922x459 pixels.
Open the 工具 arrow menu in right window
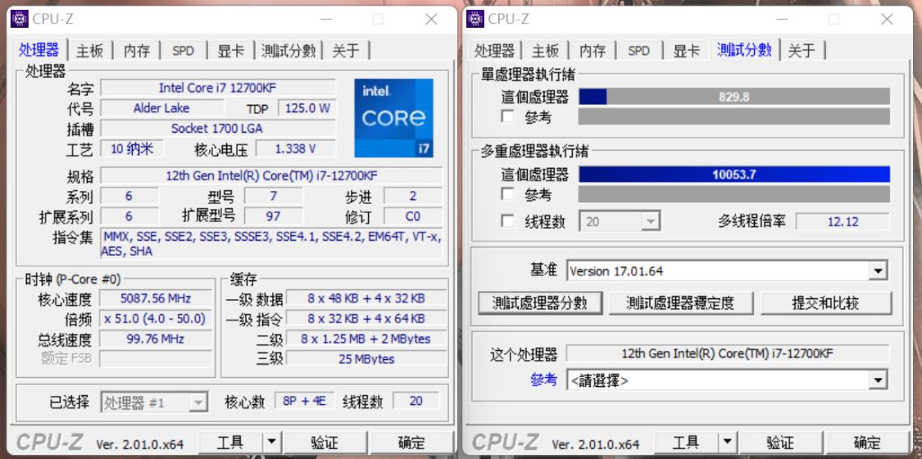tap(727, 443)
